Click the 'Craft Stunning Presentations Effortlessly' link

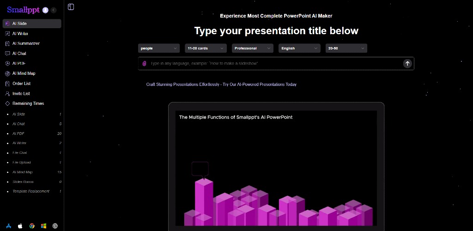[221, 85]
